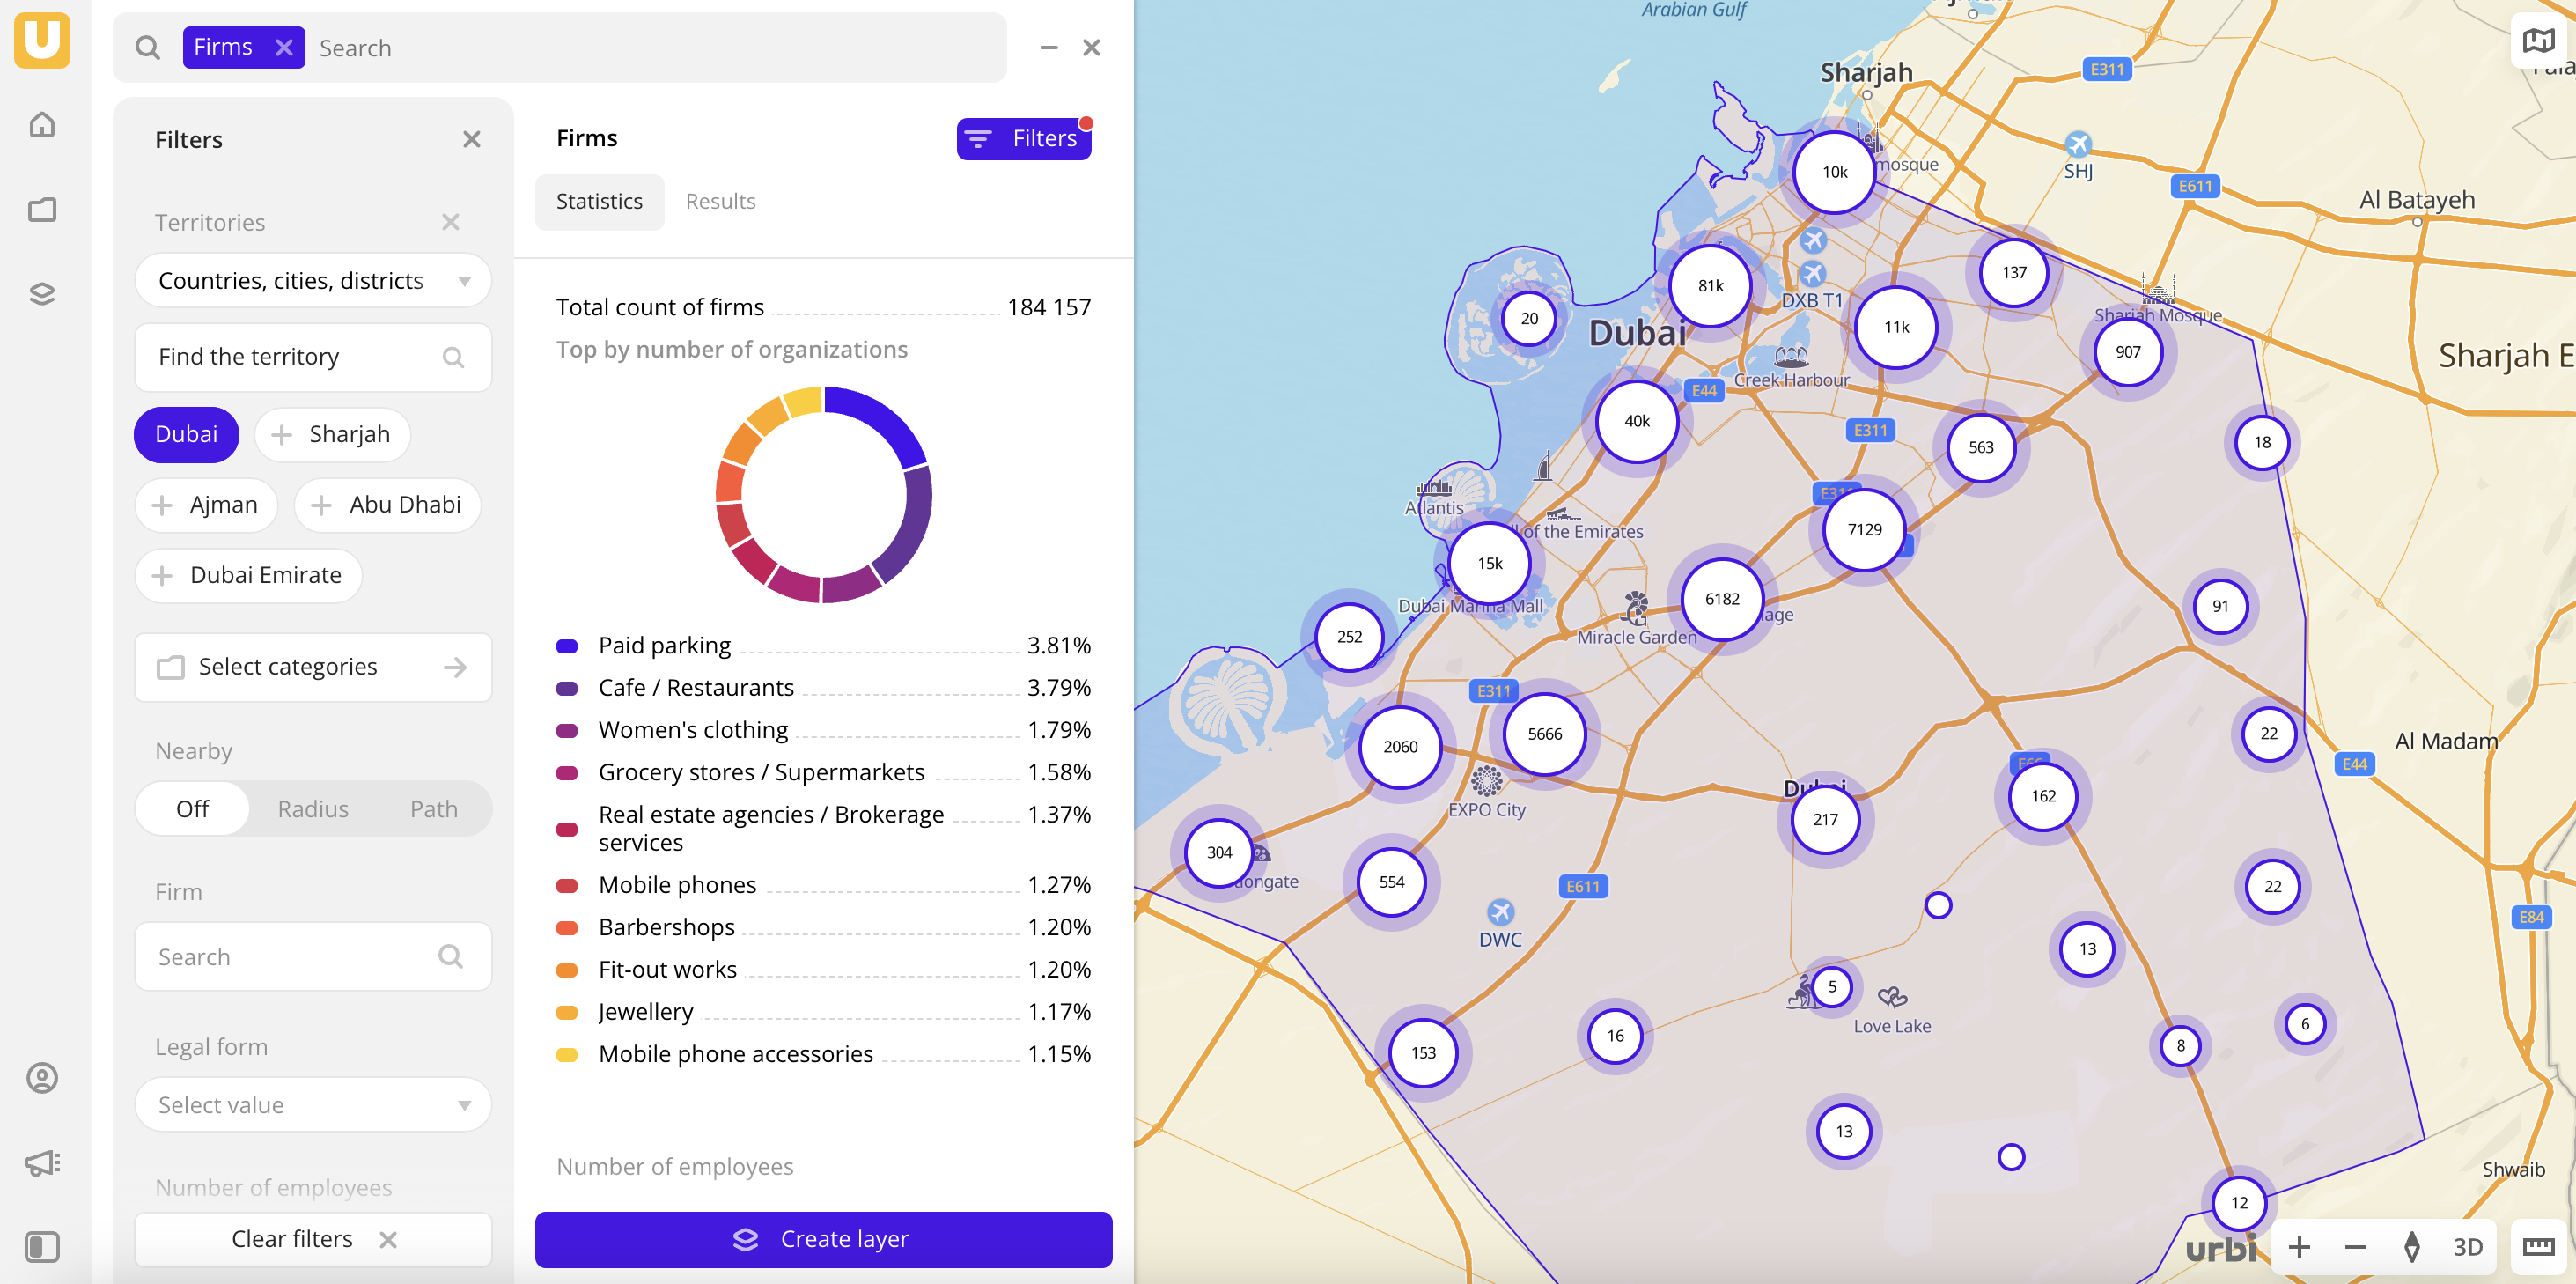Switch to the Results tab
The height and width of the screenshot is (1284, 2576).
click(718, 201)
